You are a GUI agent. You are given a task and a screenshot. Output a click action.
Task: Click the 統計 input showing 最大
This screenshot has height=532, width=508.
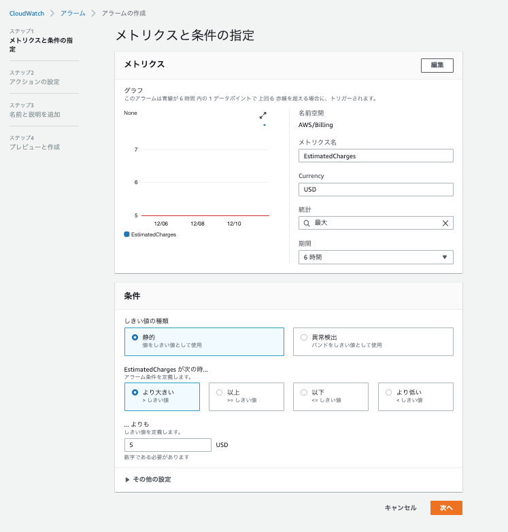pos(376,223)
